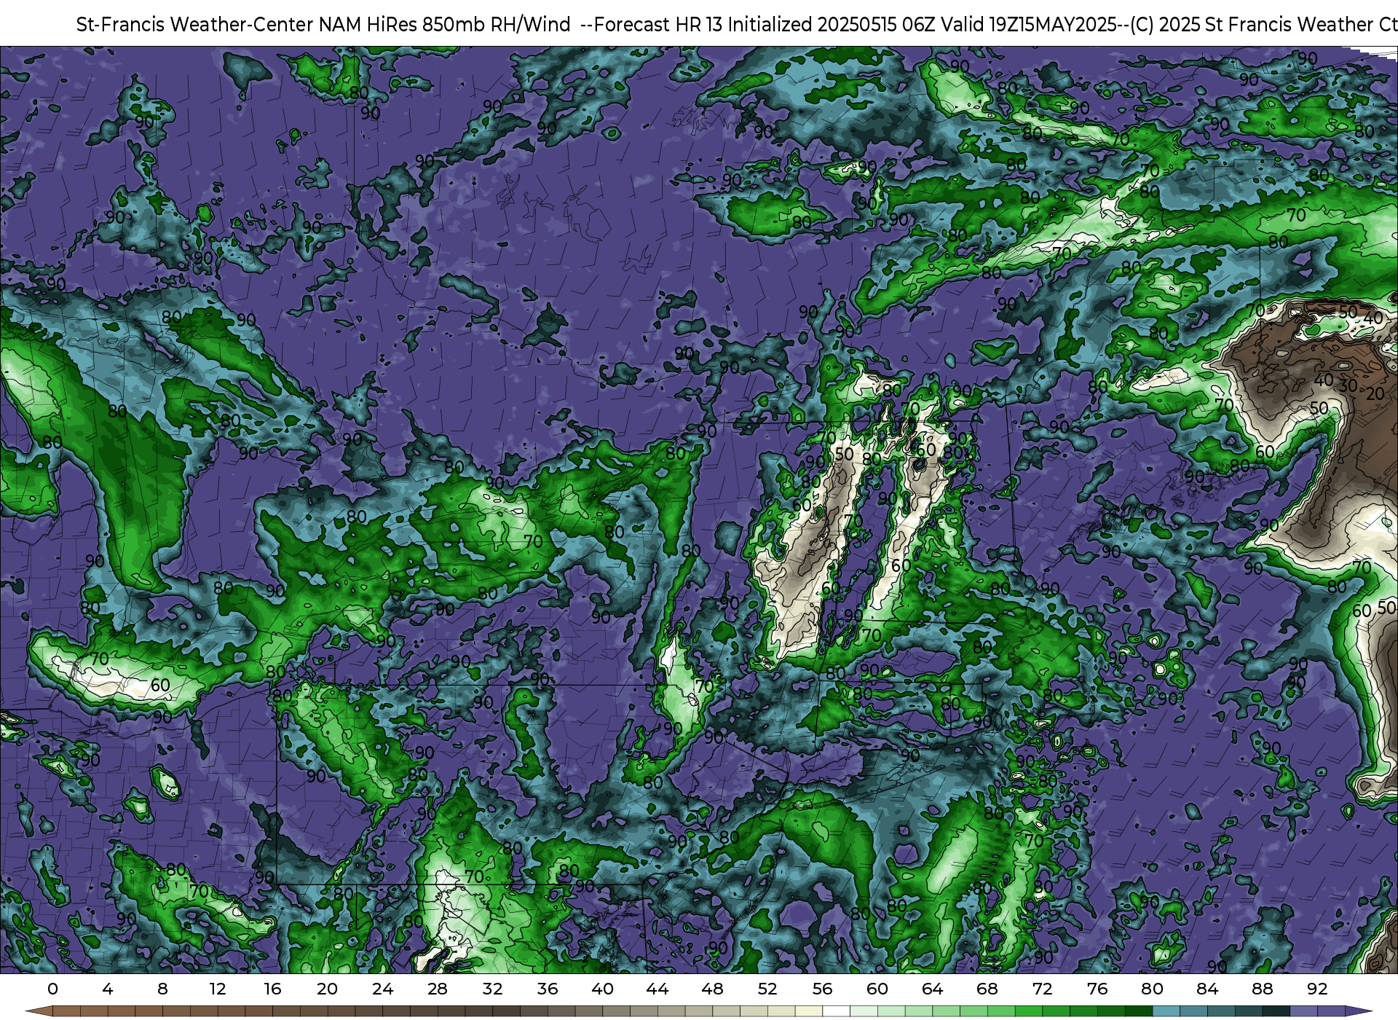Click the colorbar tick label "76"
Viewport: 1398px width, 1020px height.
pos(1097,989)
